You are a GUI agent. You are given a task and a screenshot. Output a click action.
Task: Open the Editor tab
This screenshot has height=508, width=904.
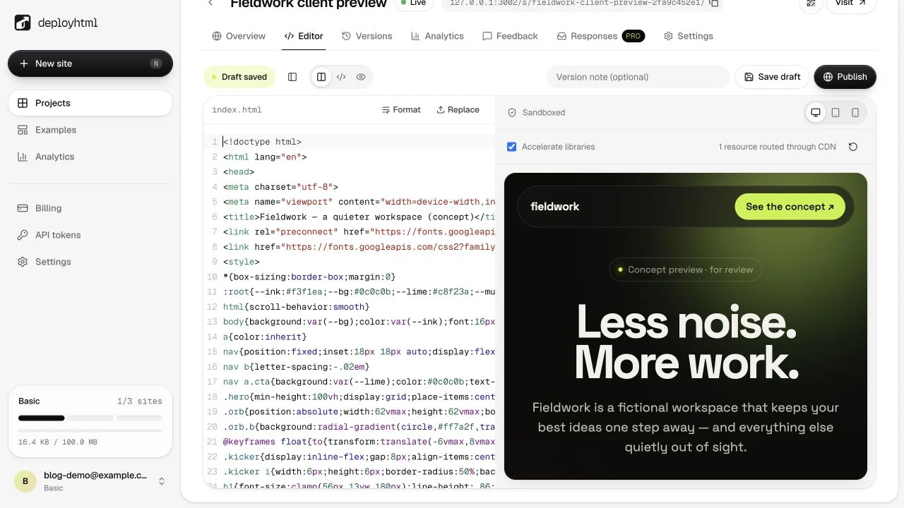pos(304,36)
